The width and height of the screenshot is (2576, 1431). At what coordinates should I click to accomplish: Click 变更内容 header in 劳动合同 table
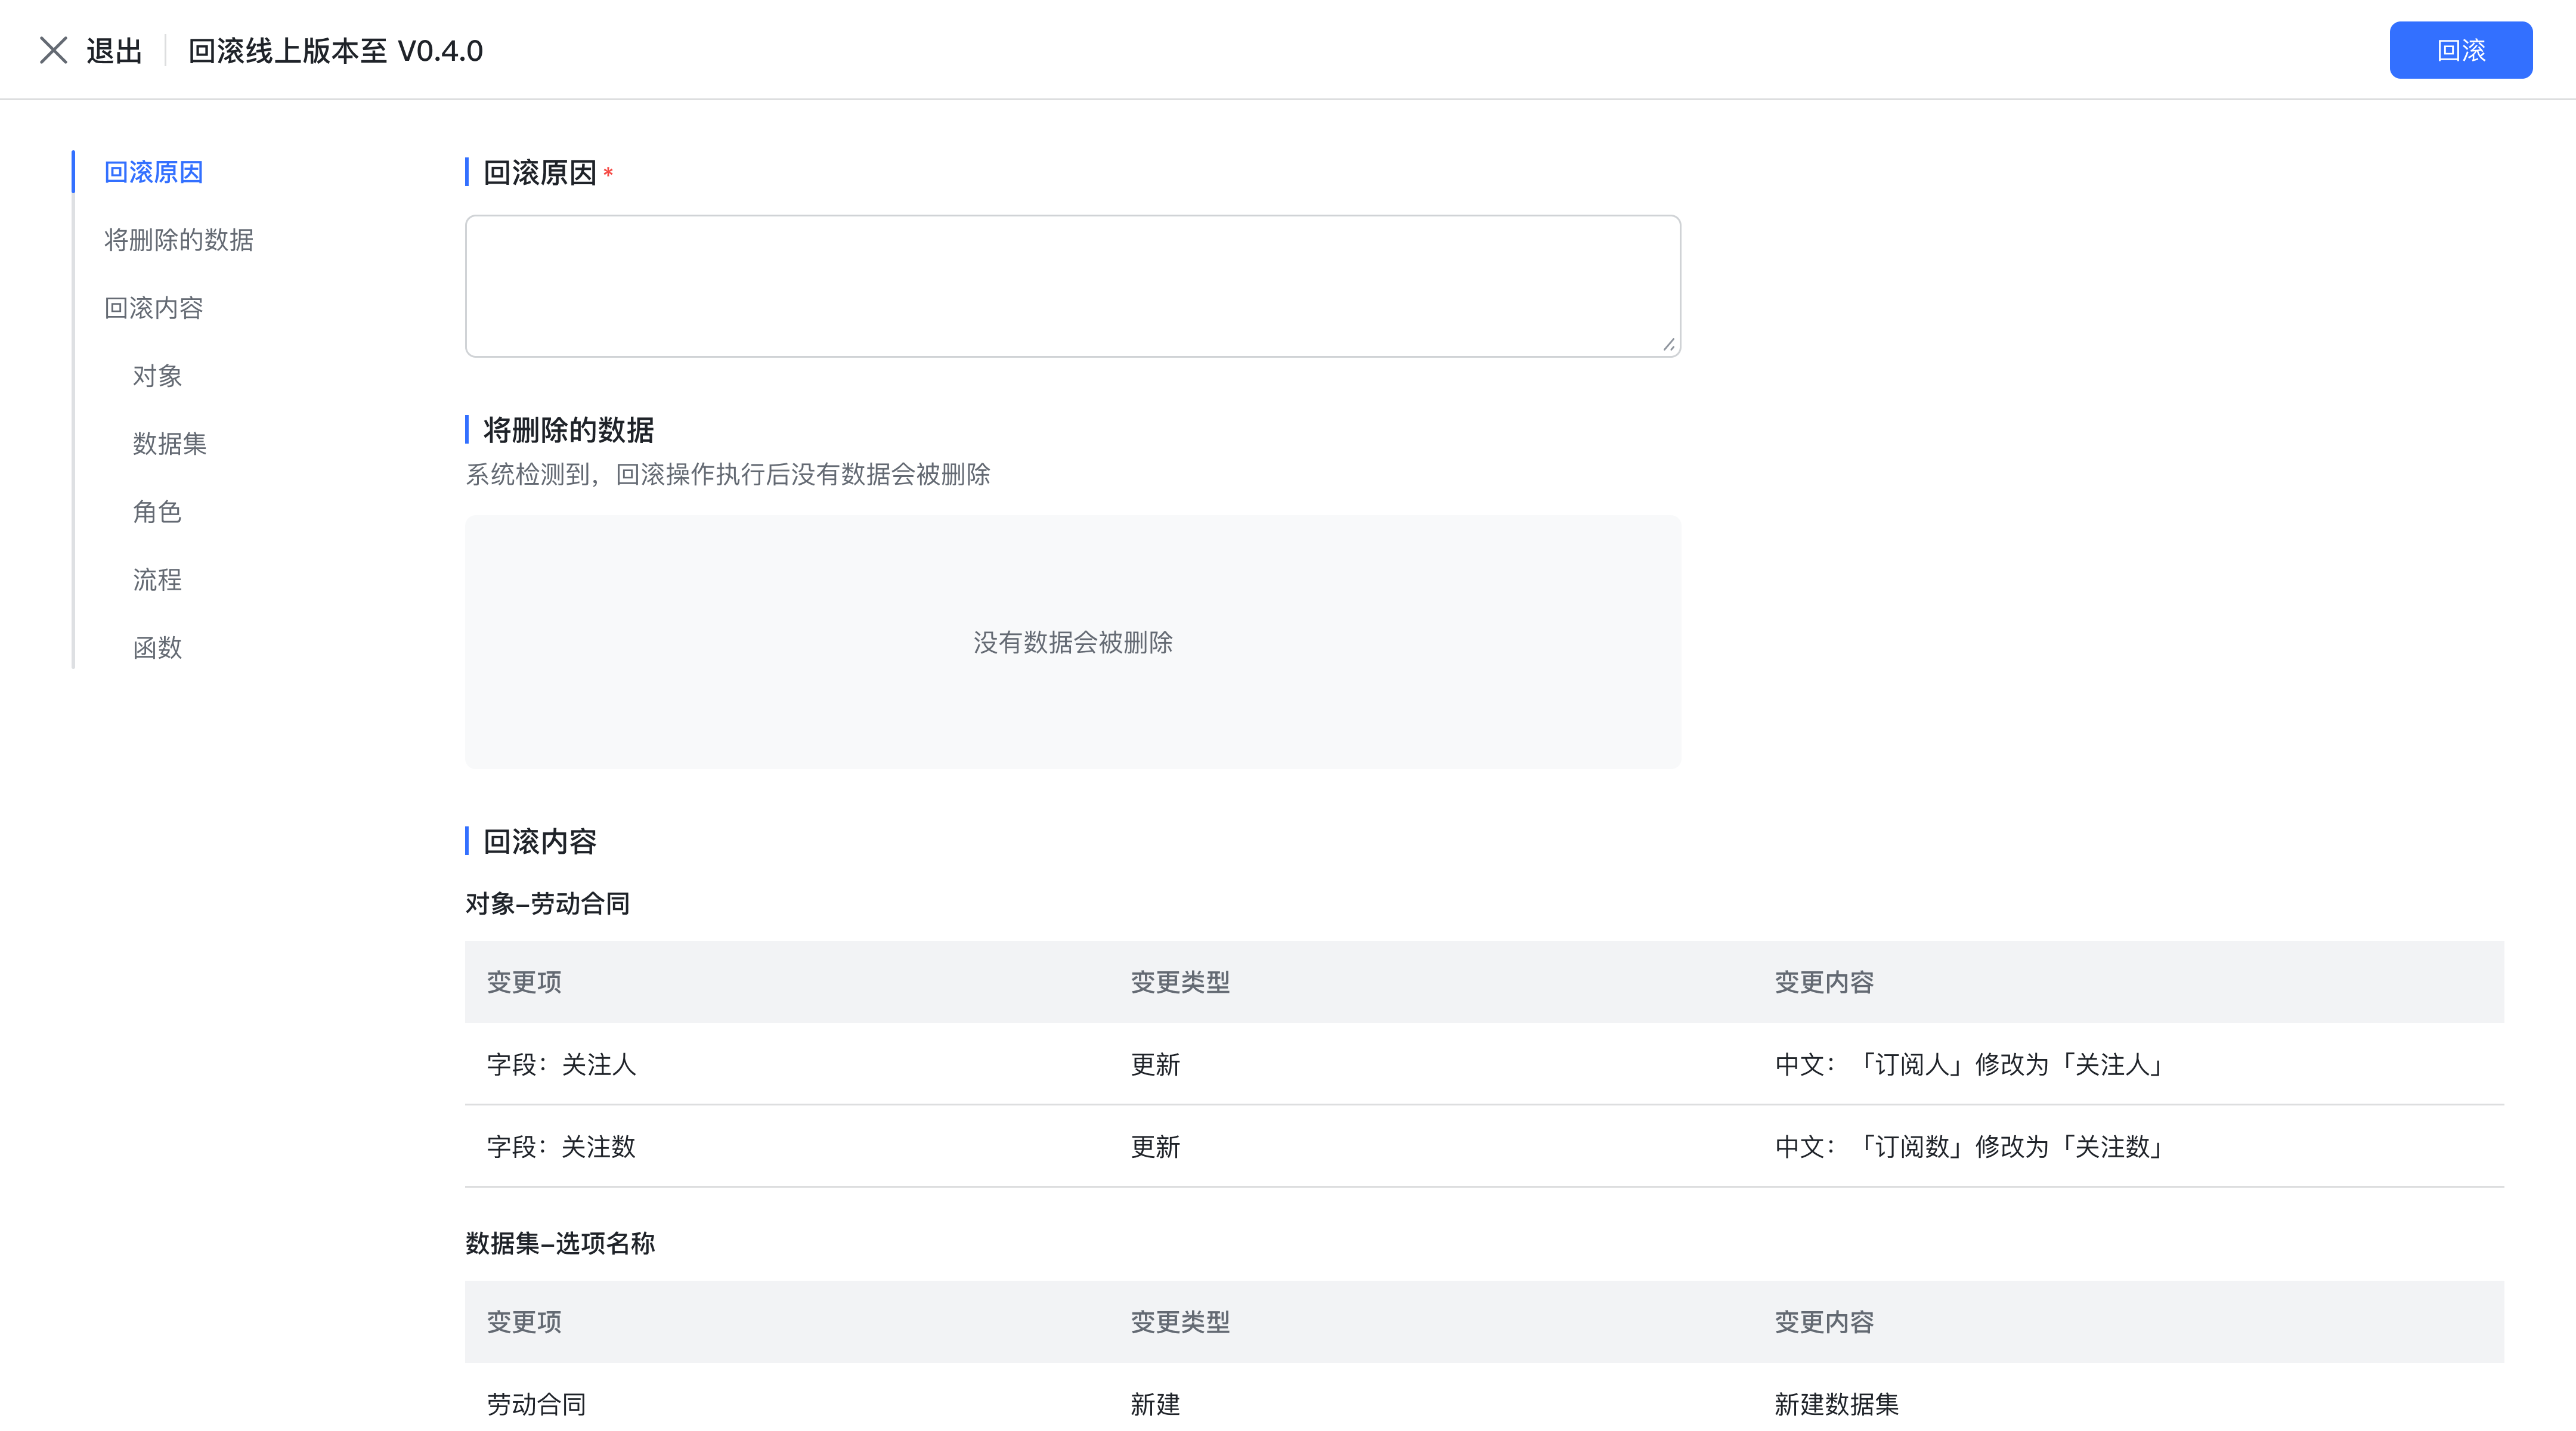click(x=1824, y=982)
